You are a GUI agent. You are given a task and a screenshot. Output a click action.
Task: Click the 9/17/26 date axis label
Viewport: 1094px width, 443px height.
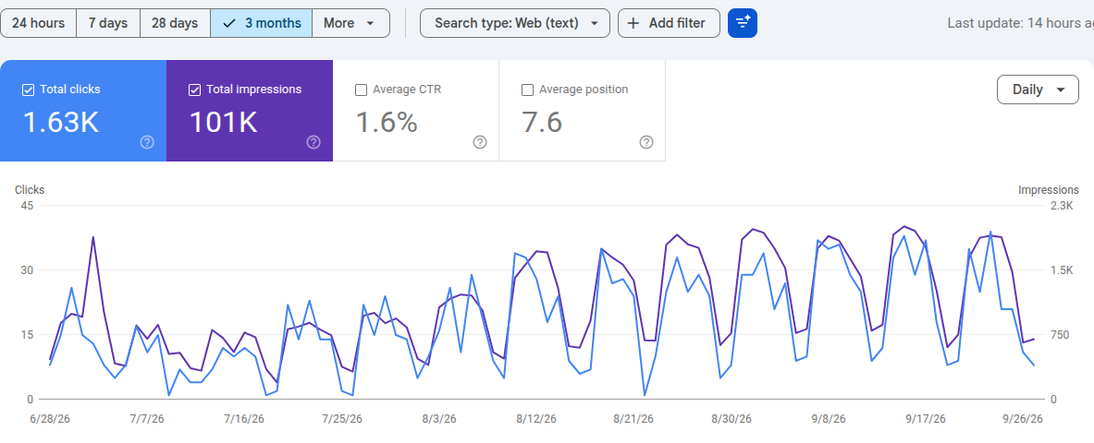point(926,419)
